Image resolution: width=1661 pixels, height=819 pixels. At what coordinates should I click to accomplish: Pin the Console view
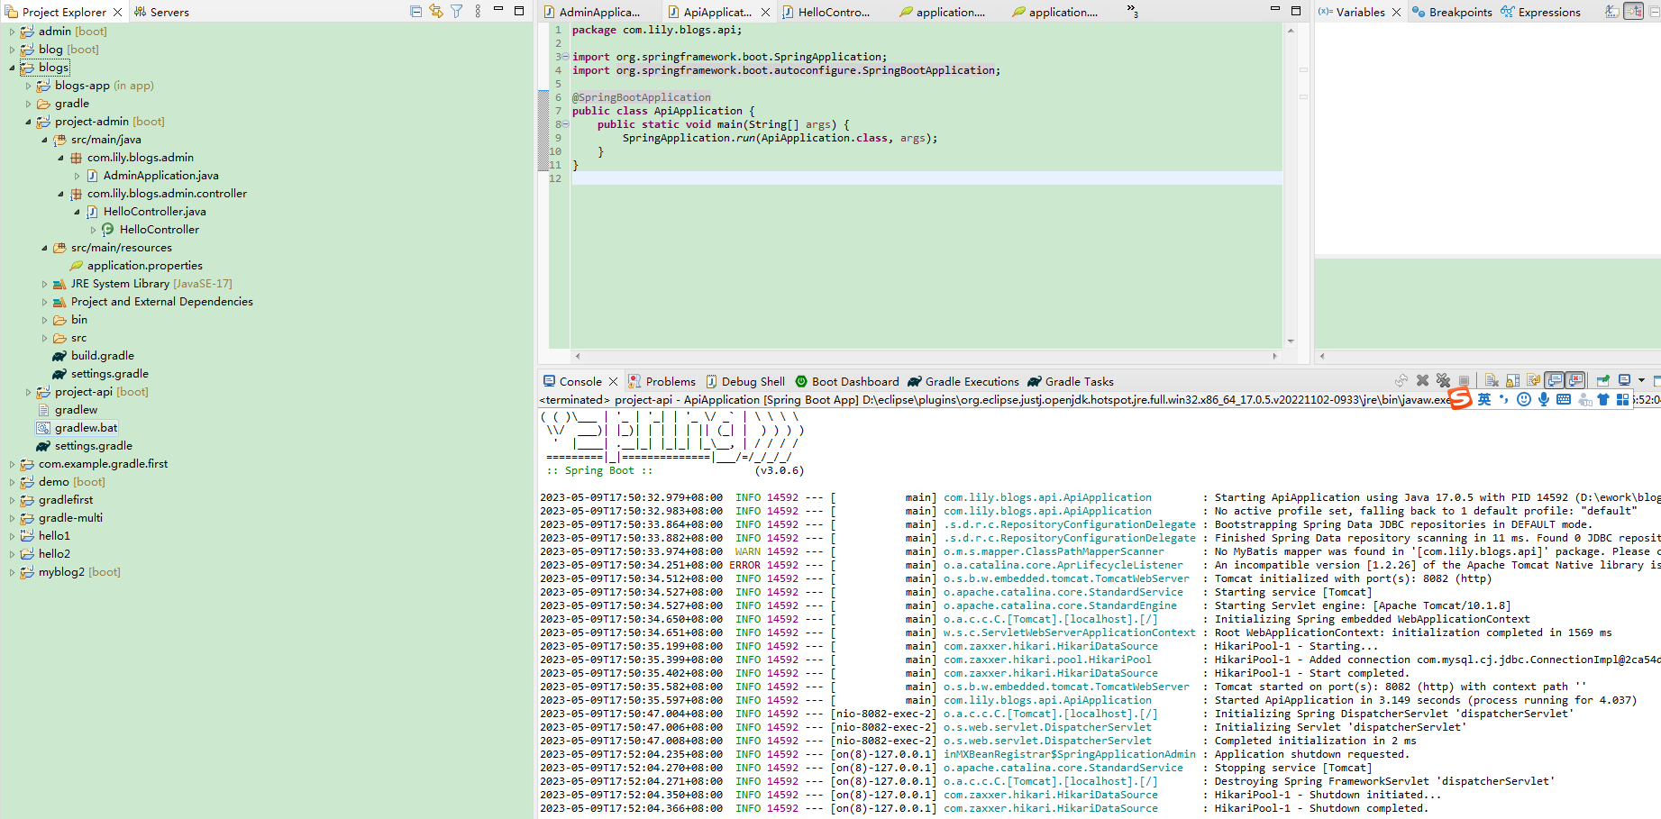[x=1602, y=380]
